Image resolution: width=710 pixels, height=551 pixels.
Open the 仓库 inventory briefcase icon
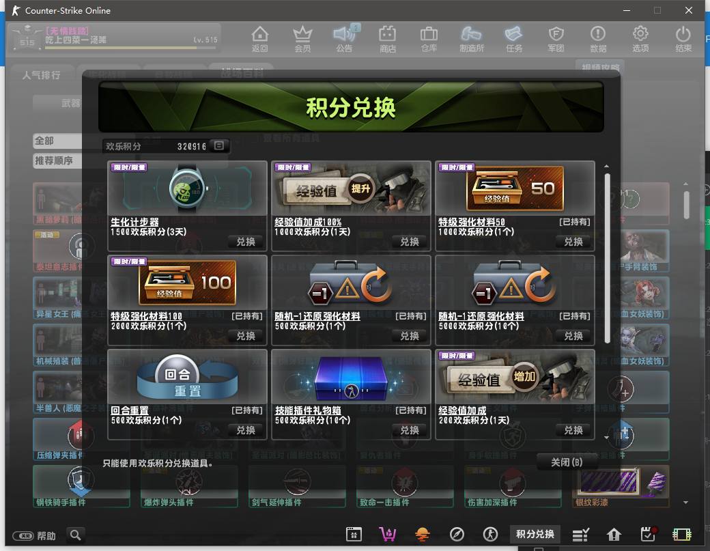[x=429, y=38]
